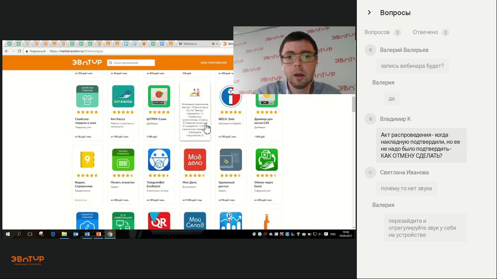Click the Бесплатно label under Яндекс Справочник

coord(81,200)
